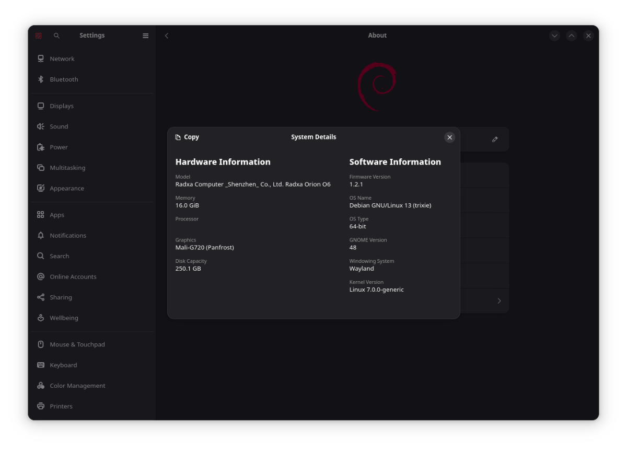Screen dimensions: 627x451
Task: Select Sharing label in sidebar
Action: [61, 297]
